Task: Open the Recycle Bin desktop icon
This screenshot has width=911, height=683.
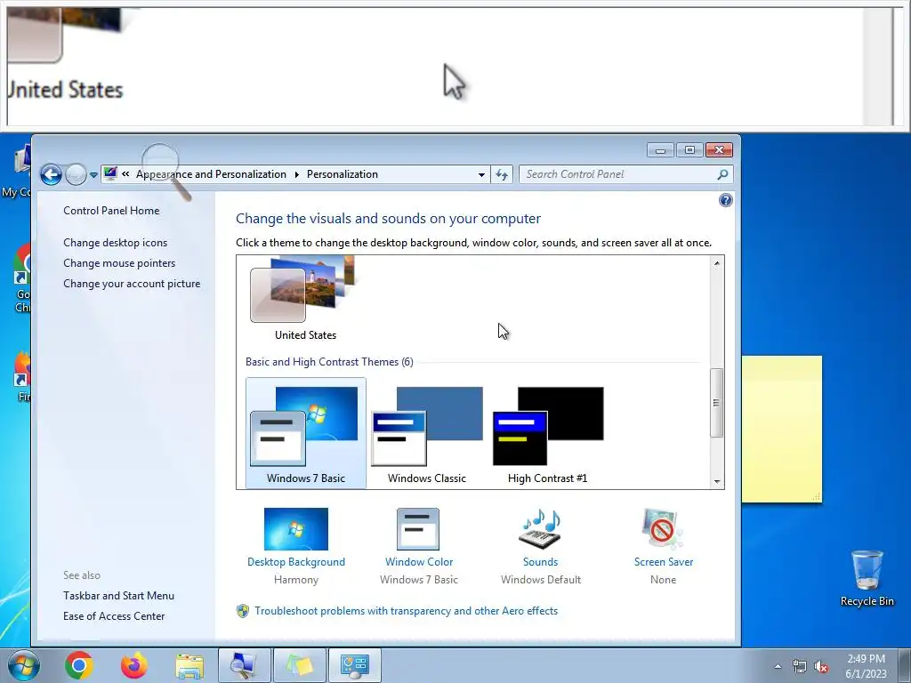Action: pyautogui.click(x=867, y=578)
